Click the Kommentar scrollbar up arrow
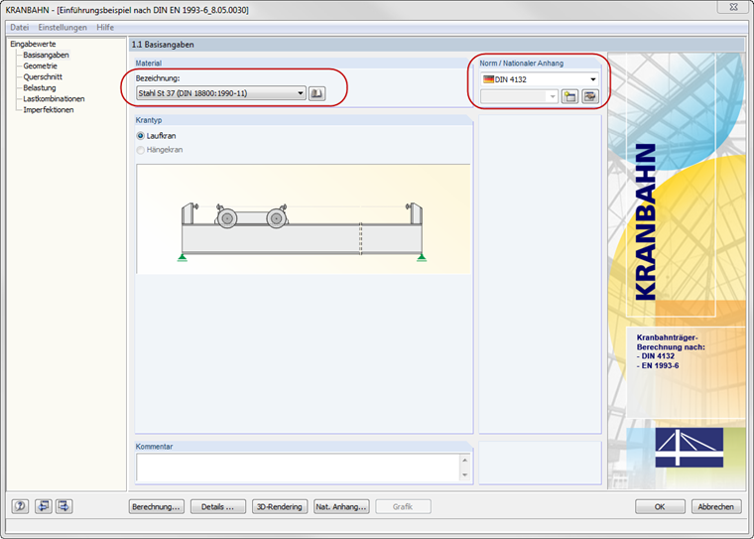This screenshot has height=539, width=754. click(464, 460)
